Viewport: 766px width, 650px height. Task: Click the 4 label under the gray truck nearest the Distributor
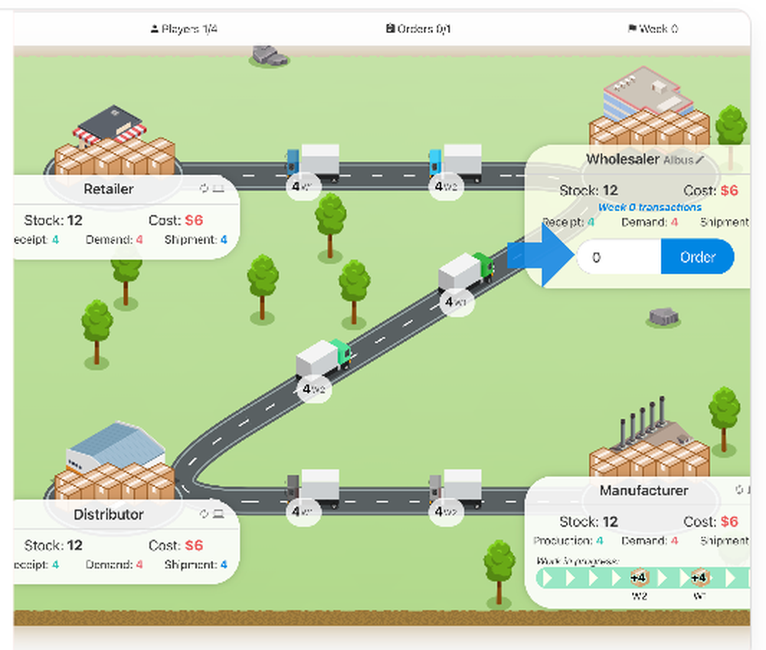point(303,511)
